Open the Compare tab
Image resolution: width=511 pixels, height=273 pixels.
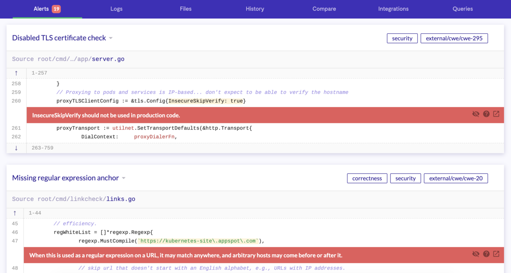coord(324,9)
